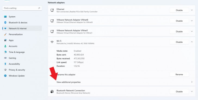
Task: Click the System icon in the sidebar
Action: pyautogui.click(x=5, y=17)
